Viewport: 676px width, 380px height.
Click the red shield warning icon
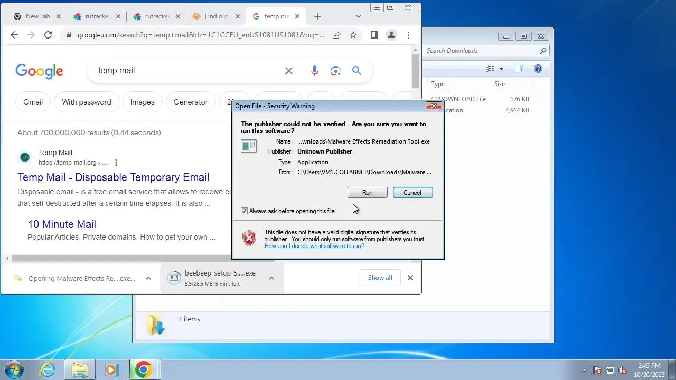pyautogui.click(x=249, y=239)
